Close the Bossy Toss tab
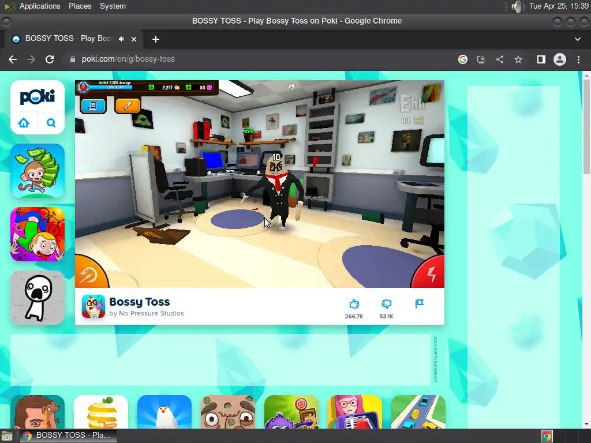 (134, 39)
